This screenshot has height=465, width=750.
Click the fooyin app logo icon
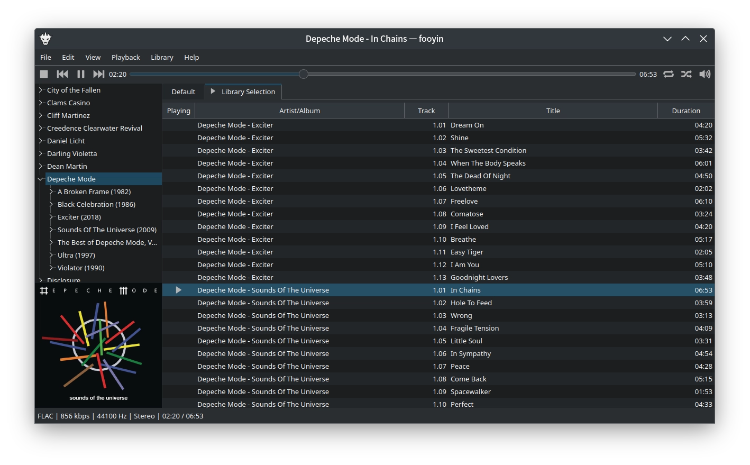pyautogui.click(x=45, y=39)
